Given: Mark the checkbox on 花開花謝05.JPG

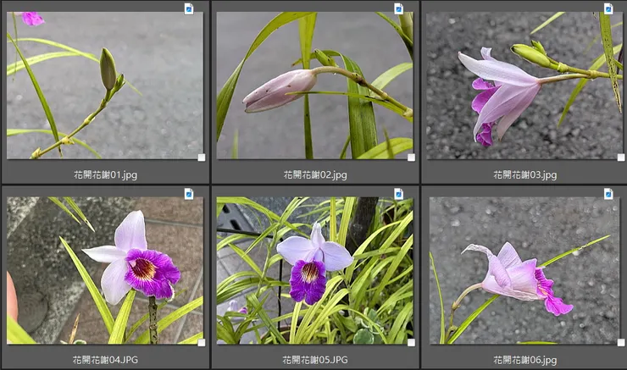Looking at the screenshot, I should (x=411, y=342).
